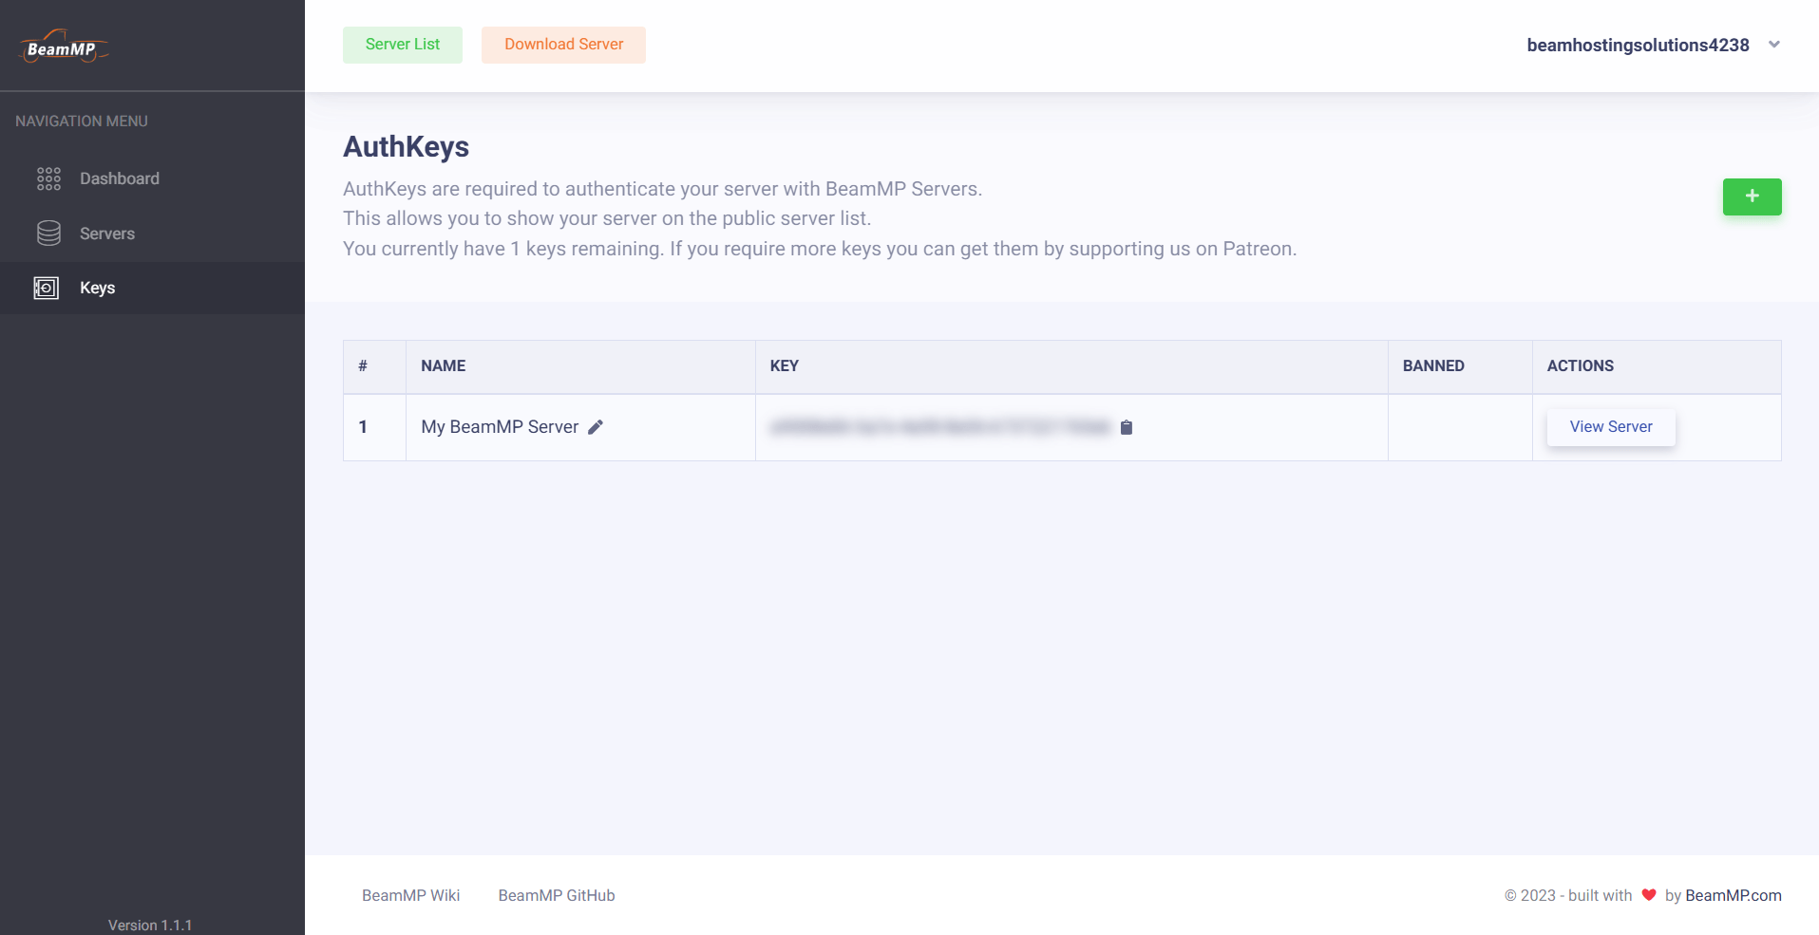Select Keys in navigation menu

click(x=152, y=288)
